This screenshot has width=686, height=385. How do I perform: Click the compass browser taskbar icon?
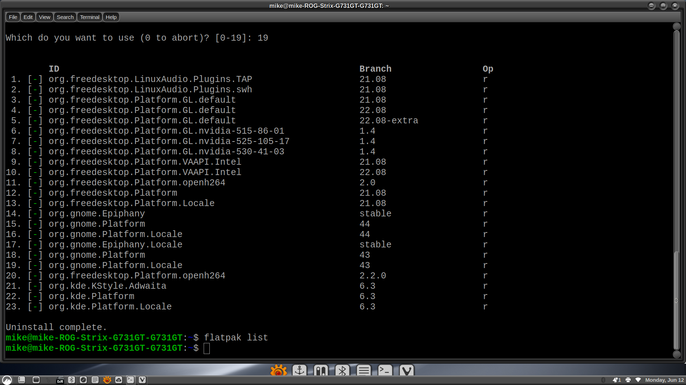pyautogui.click(x=83, y=380)
